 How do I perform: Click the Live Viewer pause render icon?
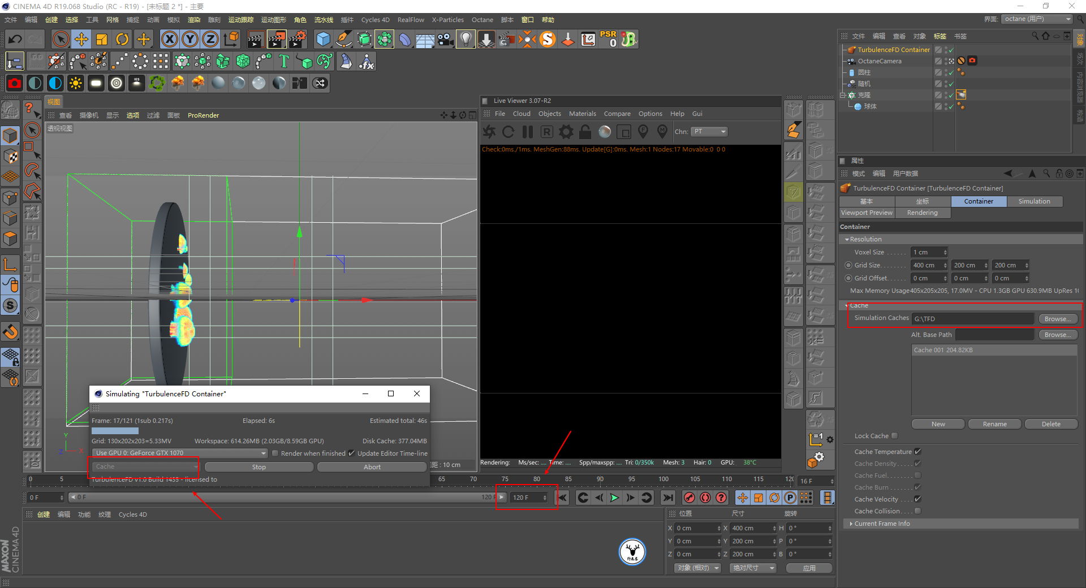click(x=528, y=132)
